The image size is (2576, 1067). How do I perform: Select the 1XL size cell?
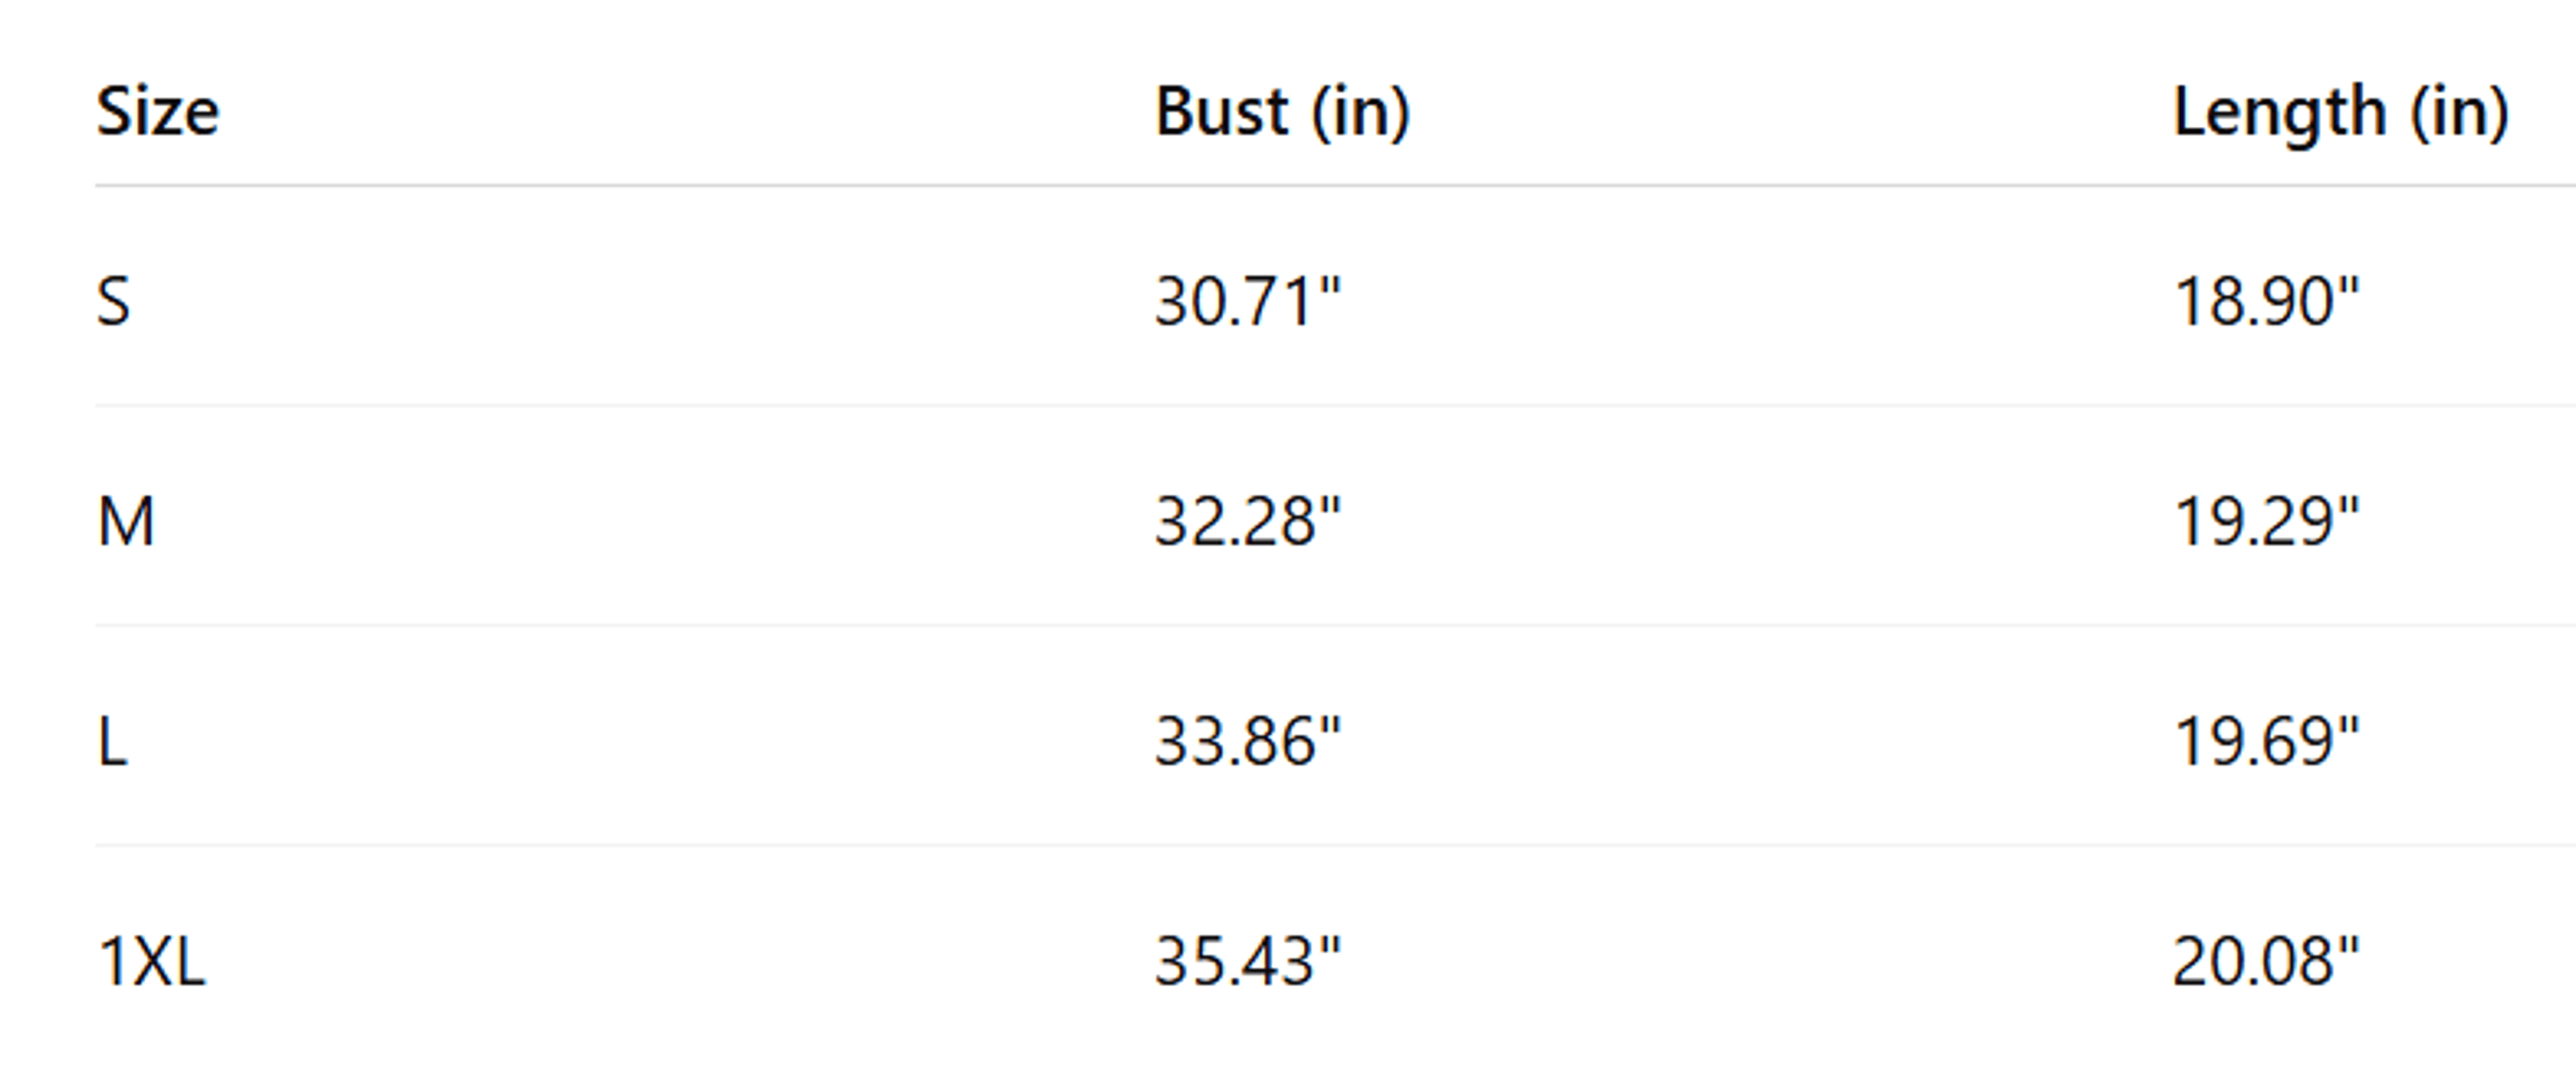pos(151,962)
